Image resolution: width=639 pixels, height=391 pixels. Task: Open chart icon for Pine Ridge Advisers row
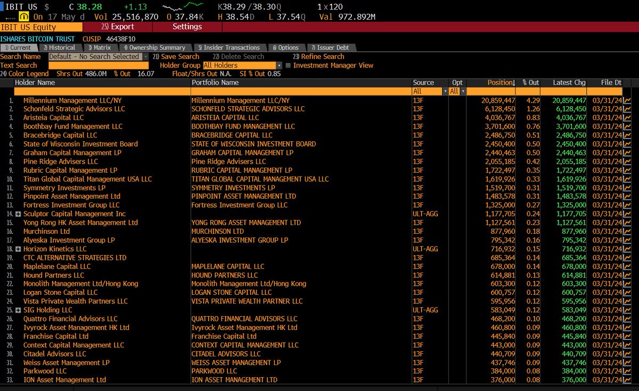coord(627,161)
